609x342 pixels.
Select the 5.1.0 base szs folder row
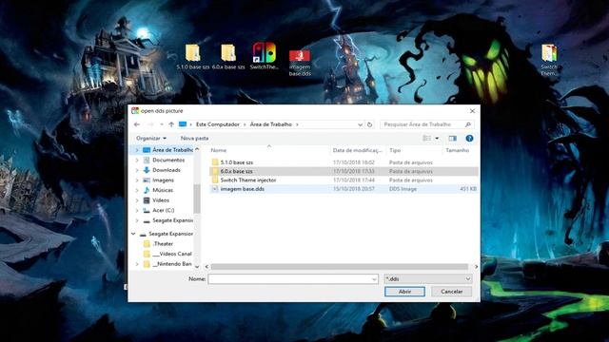coord(344,162)
